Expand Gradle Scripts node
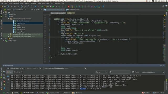This screenshot has width=168, height=94. point(4,41)
